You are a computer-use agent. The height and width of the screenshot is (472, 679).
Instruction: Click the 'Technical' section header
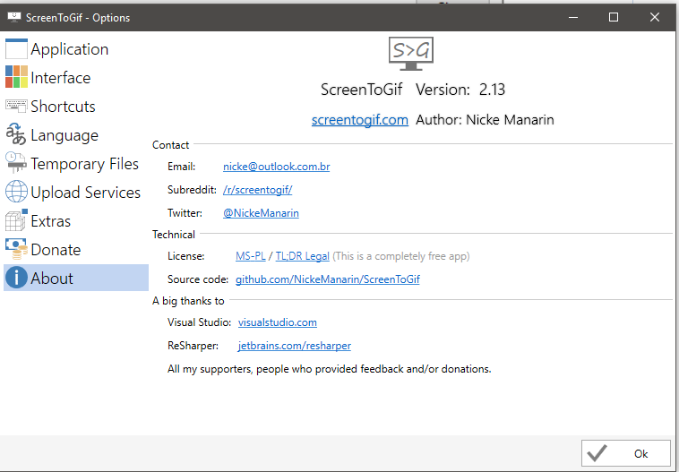point(174,235)
